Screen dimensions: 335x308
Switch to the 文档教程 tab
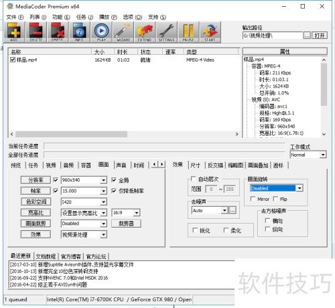(x=46, y=256)
